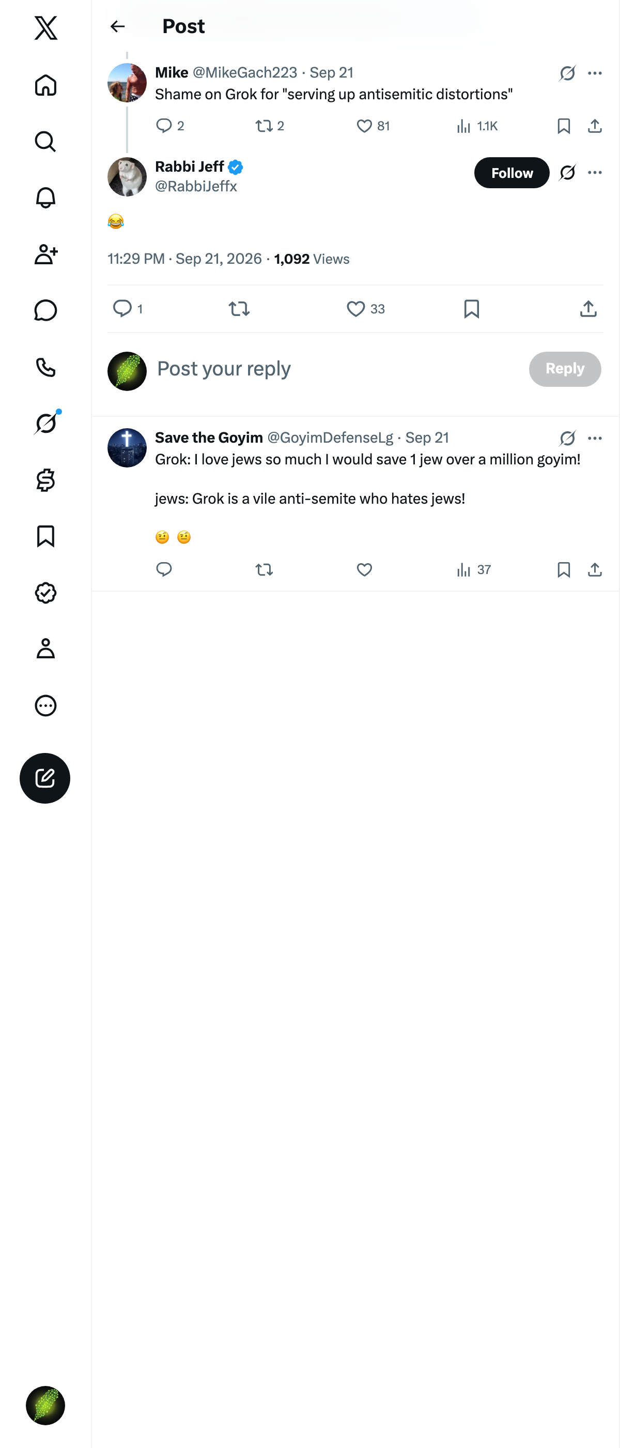Open more options on Mike's post

pyautogui.click(x=595, y=73)
